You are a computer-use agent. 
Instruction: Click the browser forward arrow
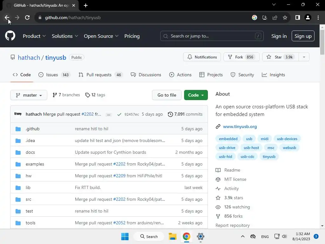pos(17,18)
